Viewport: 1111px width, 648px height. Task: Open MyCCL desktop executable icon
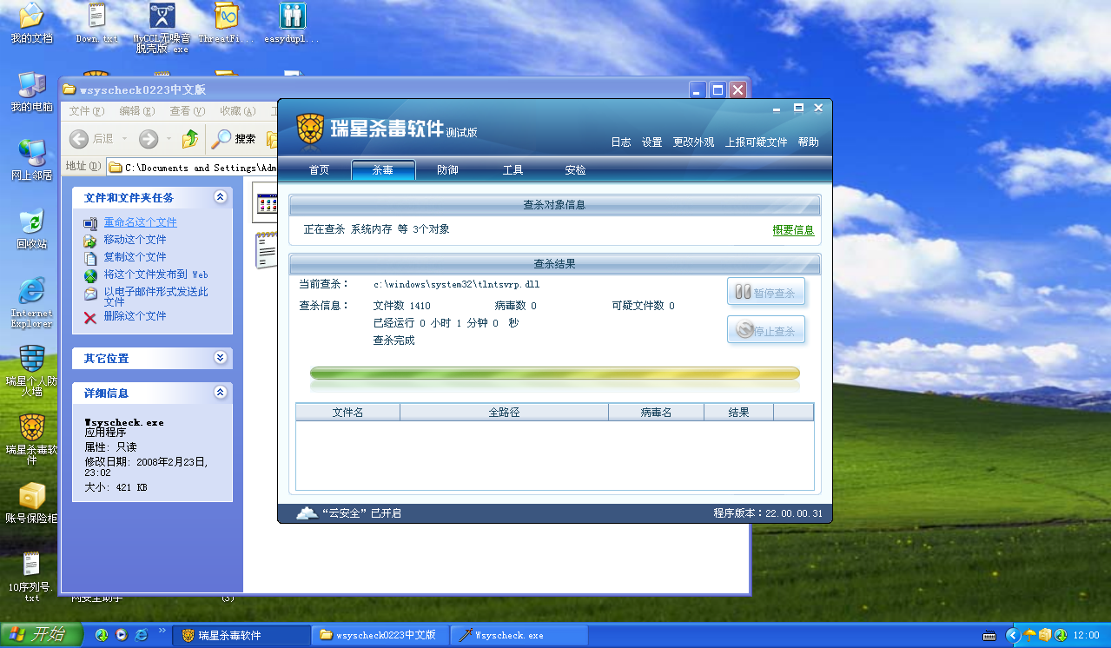[x=162, y=29]
